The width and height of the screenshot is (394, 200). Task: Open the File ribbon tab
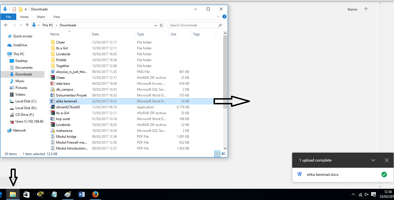click(8, 17)
